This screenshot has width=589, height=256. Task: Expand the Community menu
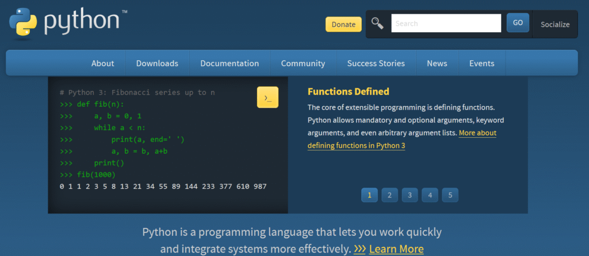tap(303, 63)
